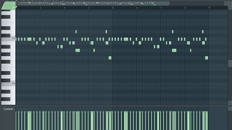The height and width of the screenshot is (130, 232).
Task: Click the vertical scrollbar thumb
Action: [x=230, y=63]
